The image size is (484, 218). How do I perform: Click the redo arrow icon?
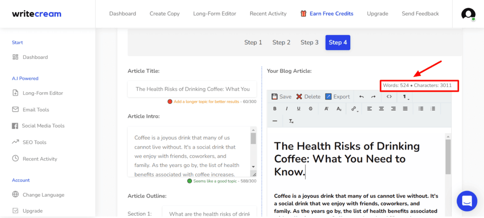tap(373, 97)
